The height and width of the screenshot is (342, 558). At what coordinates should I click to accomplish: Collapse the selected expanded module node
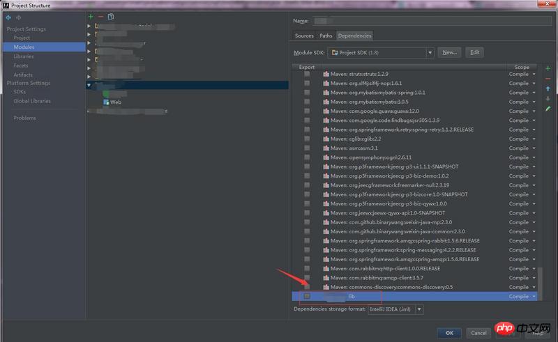[x=89, y=85]
